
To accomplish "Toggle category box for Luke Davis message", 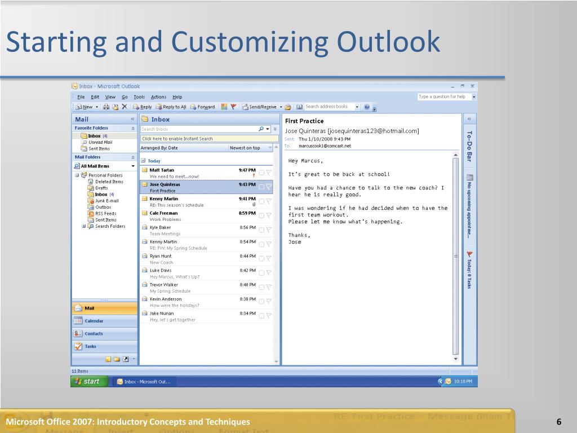I will 261,273.
